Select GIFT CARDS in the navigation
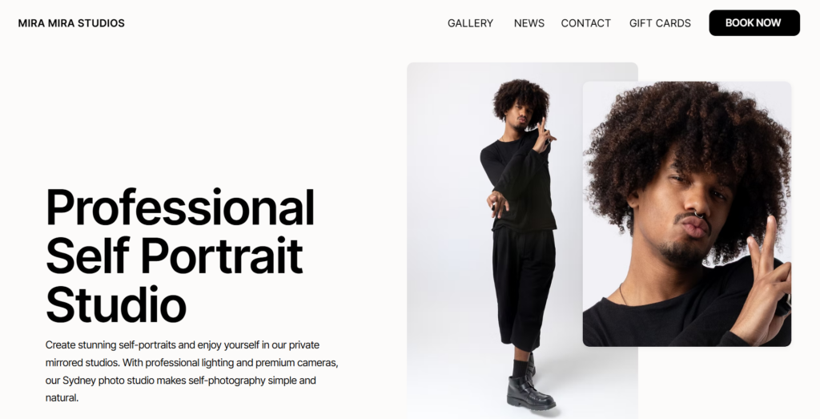 (660, 23)
